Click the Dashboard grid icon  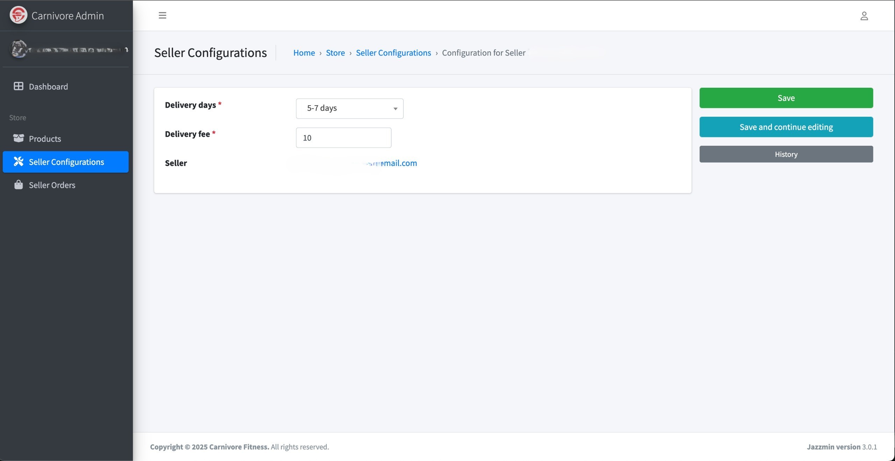18,86
